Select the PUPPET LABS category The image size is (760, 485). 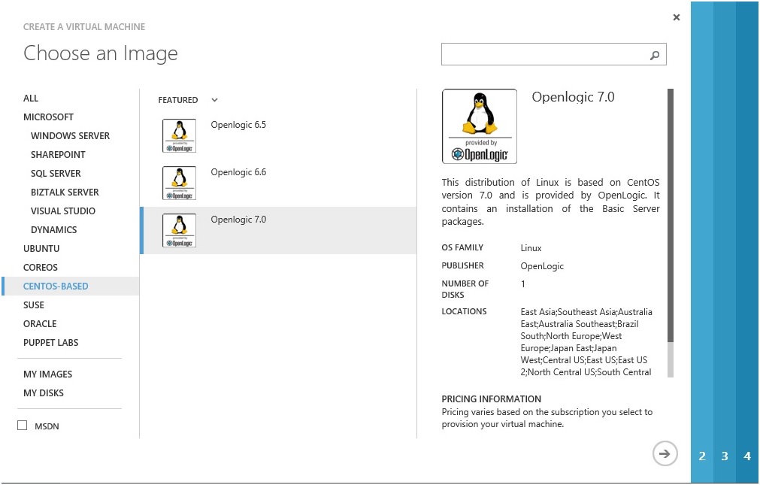[51, 343]
